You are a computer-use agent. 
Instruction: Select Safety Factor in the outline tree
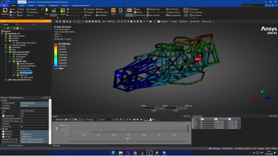[x=28, y=78]
